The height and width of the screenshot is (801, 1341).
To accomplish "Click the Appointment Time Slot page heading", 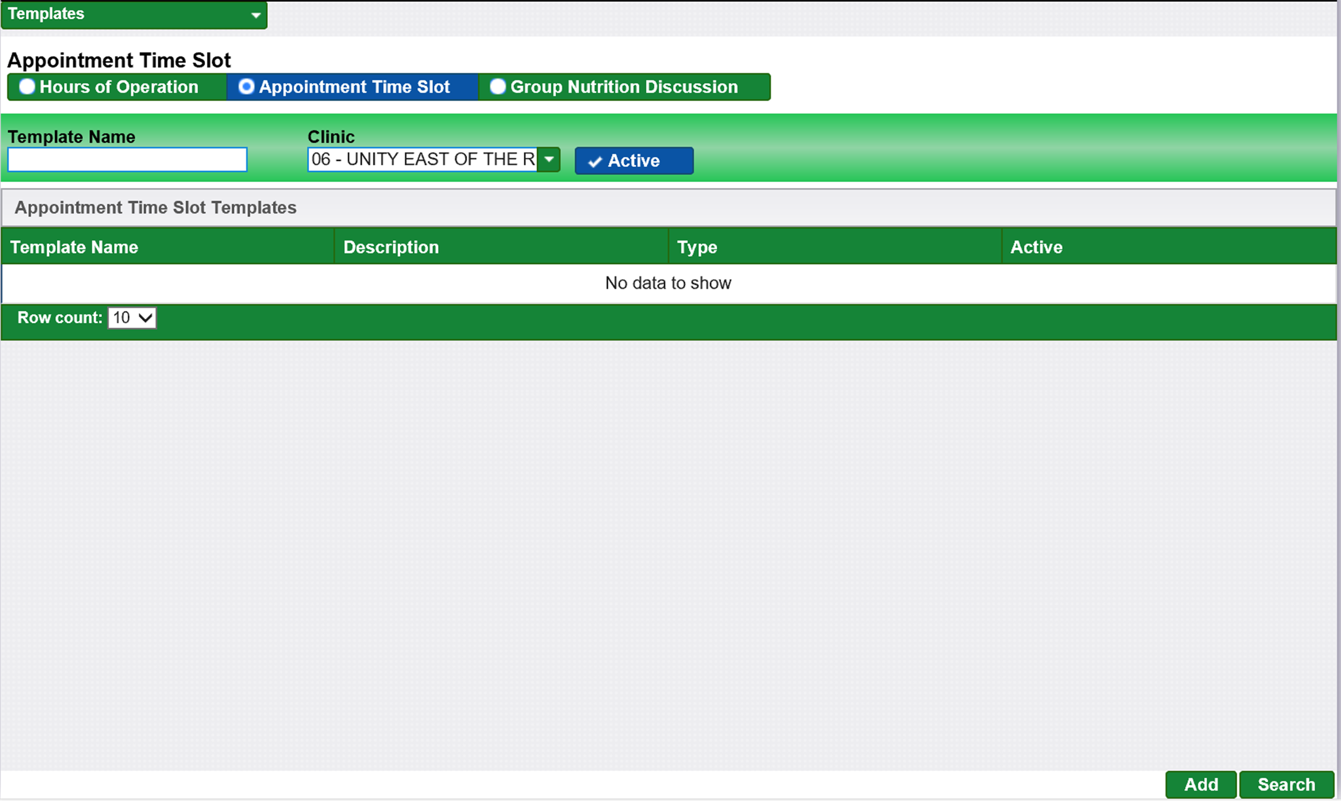I will (119, 60).
